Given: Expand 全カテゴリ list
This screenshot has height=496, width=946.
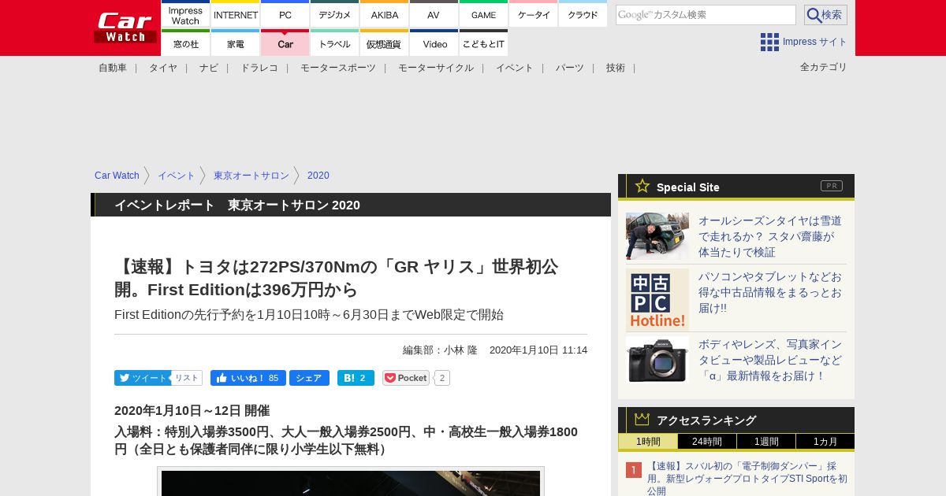Looking at the screenshot, I should [x=824, y=67].
